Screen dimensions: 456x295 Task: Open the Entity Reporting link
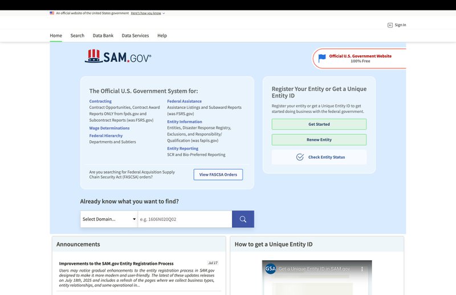tap(182, 149)
